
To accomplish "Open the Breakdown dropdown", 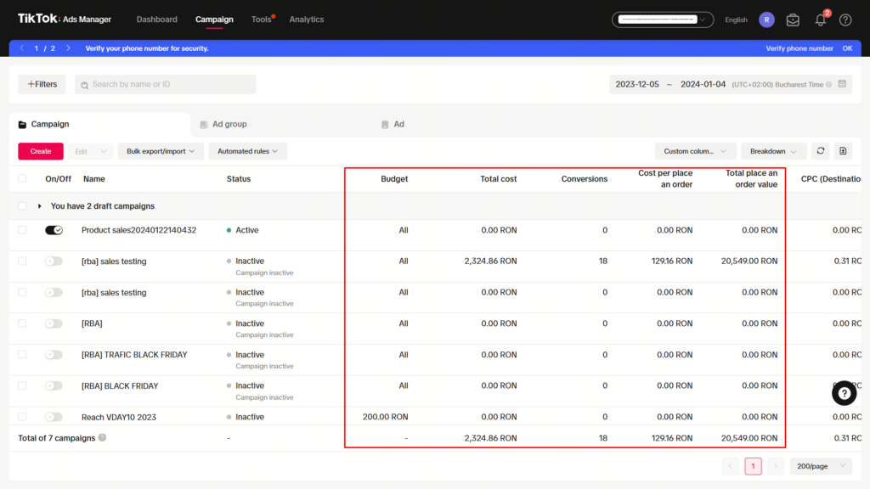I will pos(773,151).
